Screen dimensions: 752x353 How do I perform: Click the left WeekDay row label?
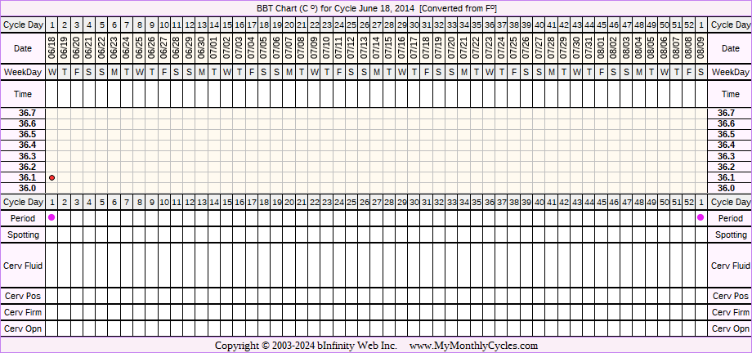click(23, 73)
